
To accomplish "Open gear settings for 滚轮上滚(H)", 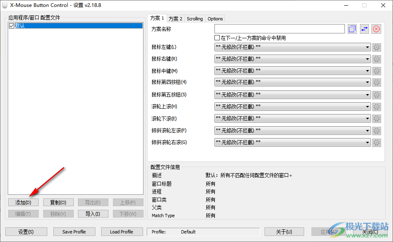I will point(376,107).
